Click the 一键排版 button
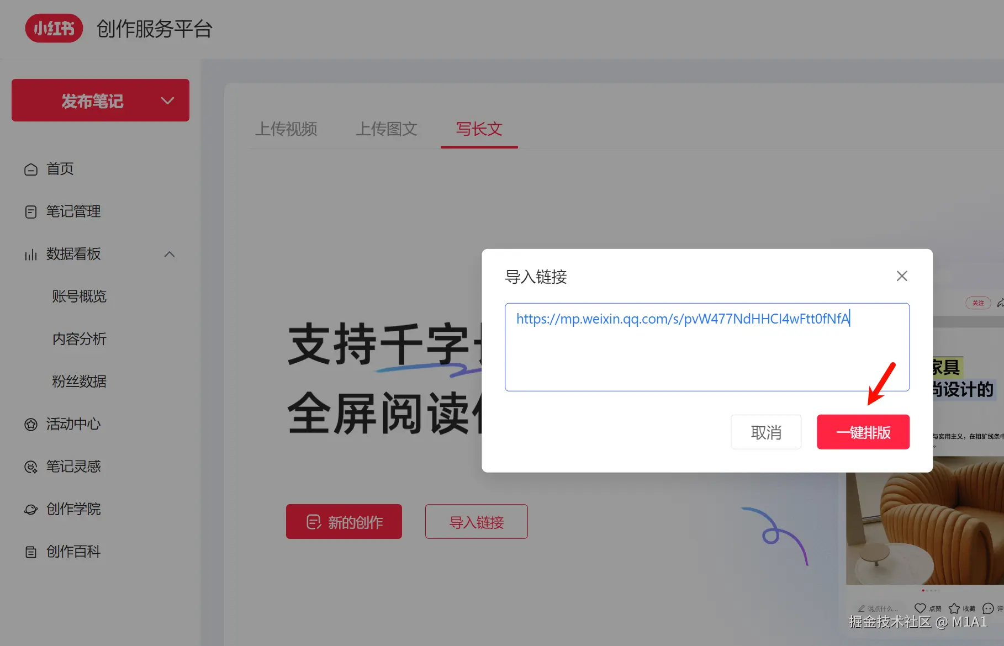The height and width of the screenshot is (646, 1004). [x=863, y=432]
